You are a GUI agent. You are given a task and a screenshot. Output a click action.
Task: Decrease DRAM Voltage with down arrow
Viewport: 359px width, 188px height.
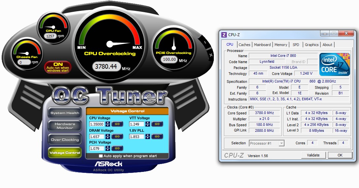[108, 138]
